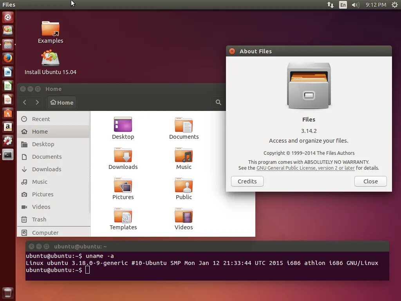Select the Downloads folder in Home view
This screenshot has height=301, width=401.
tap(123, 158)
